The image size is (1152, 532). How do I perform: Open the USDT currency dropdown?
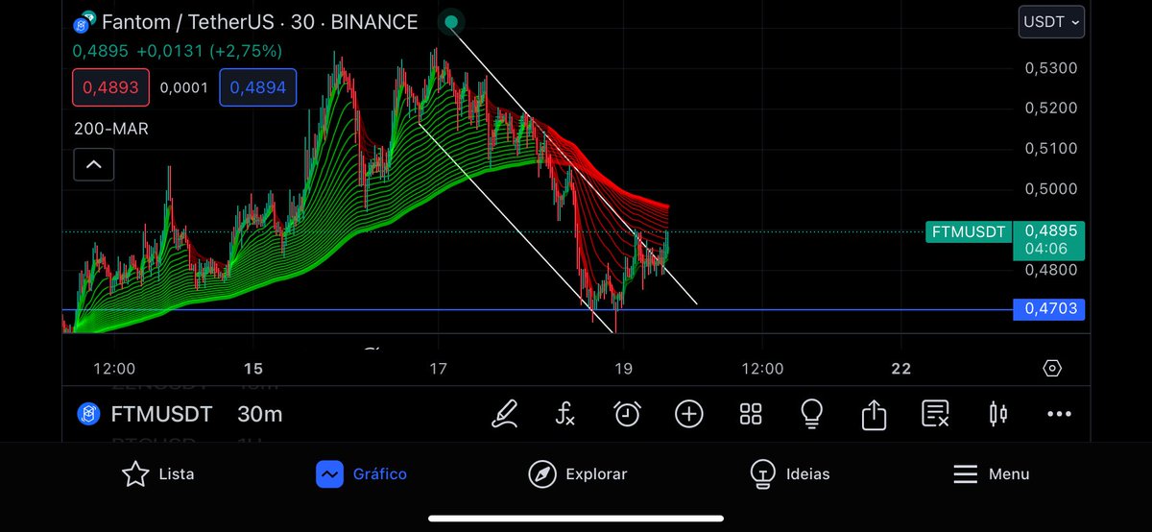1052,21
